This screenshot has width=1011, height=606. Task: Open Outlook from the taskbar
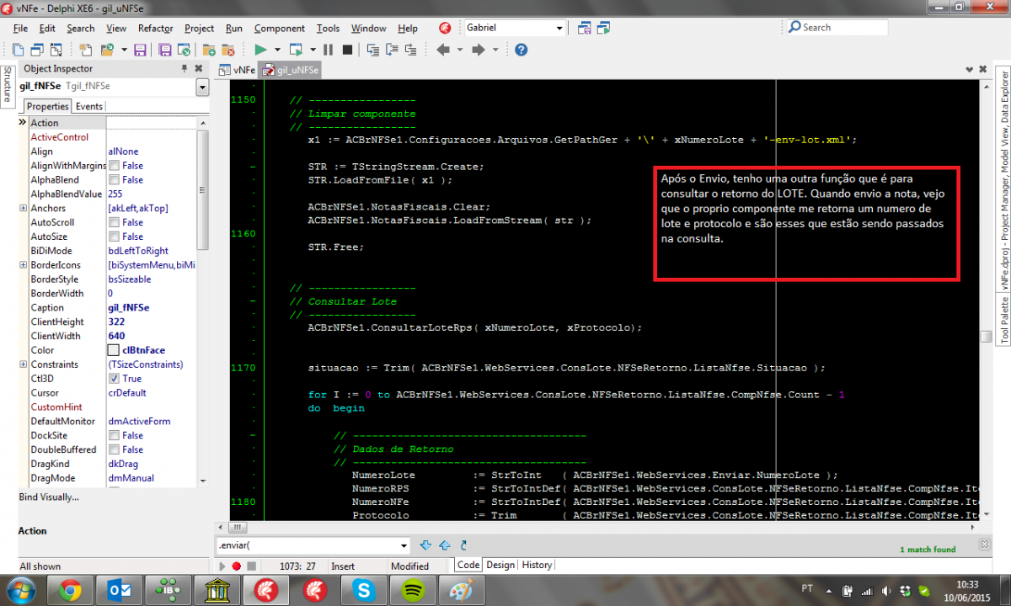[119, 589]
